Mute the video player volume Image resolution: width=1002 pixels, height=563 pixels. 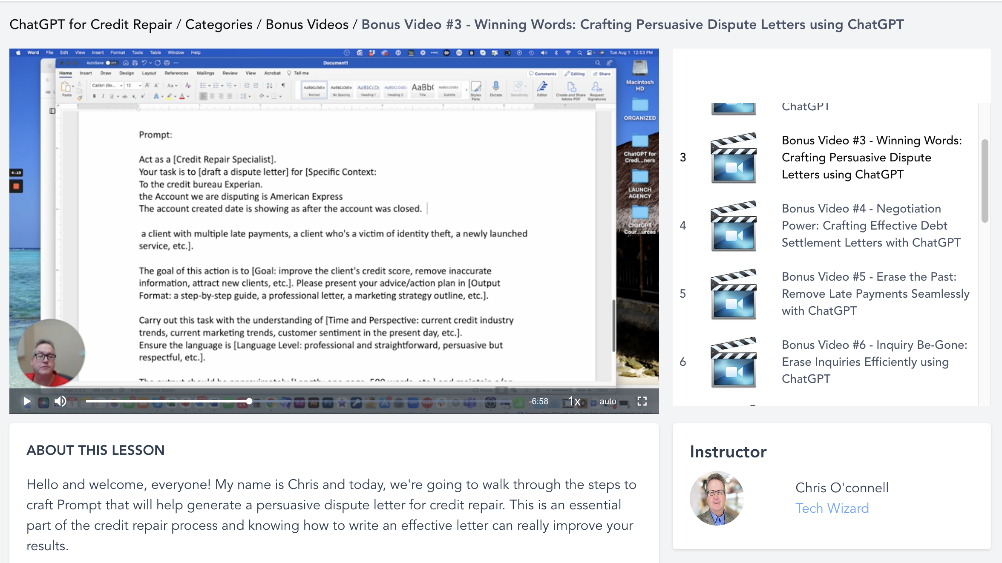pyautogui.click(x=60, y=401)
